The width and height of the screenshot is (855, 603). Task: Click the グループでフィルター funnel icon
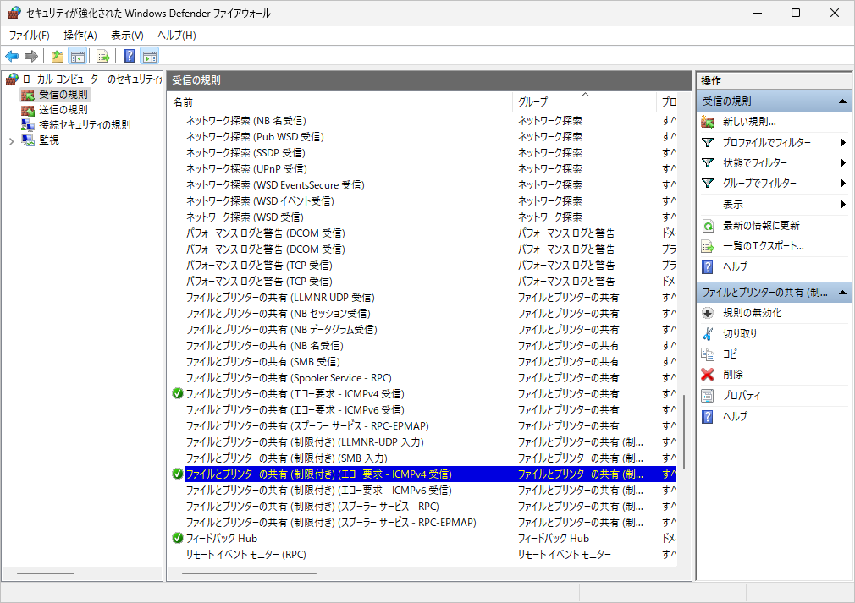[x=708, y=184]
